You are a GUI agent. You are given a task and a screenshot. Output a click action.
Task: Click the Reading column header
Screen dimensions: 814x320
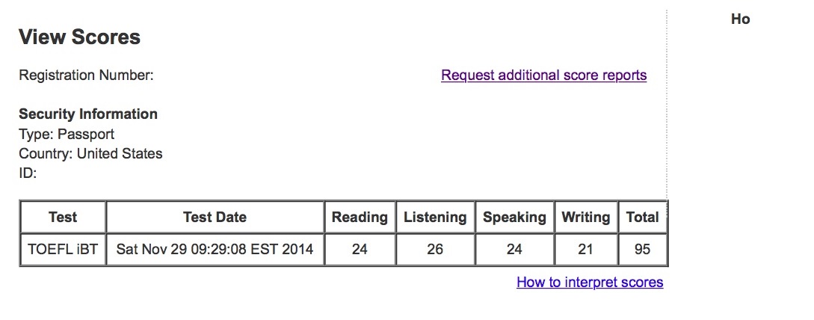point(360,217)
